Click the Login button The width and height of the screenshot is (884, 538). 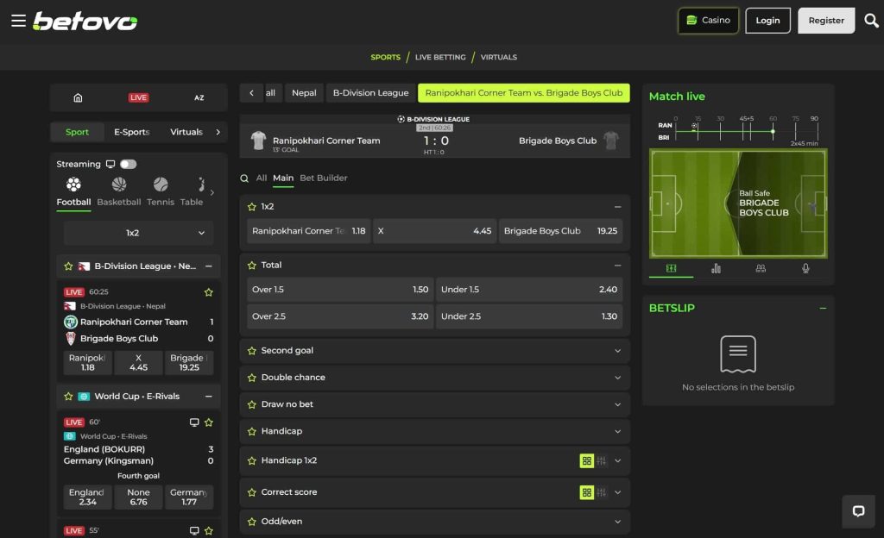point(767,20)
